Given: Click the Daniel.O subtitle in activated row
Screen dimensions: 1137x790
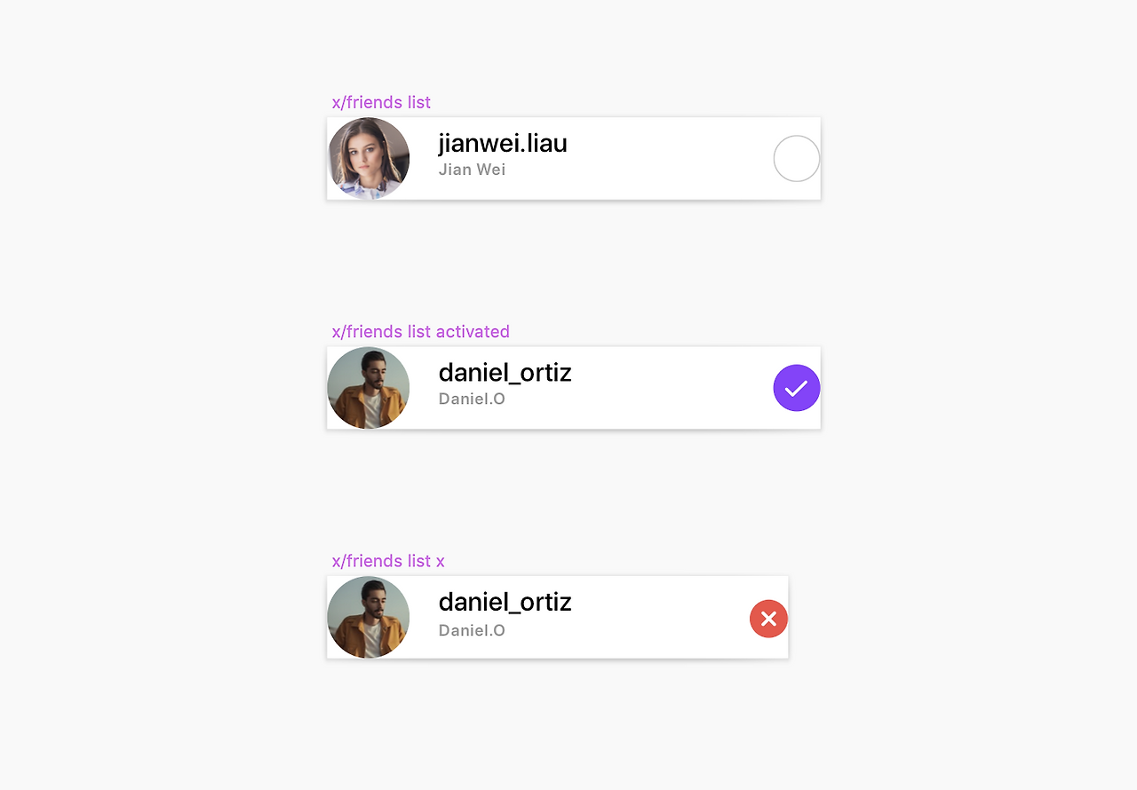Looking at the screenshot, I should pos(472,399).
